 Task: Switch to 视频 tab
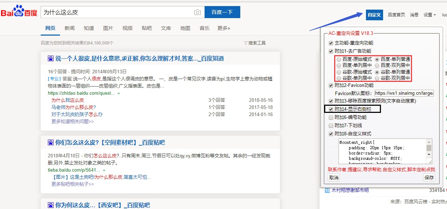tap(127, 28)
